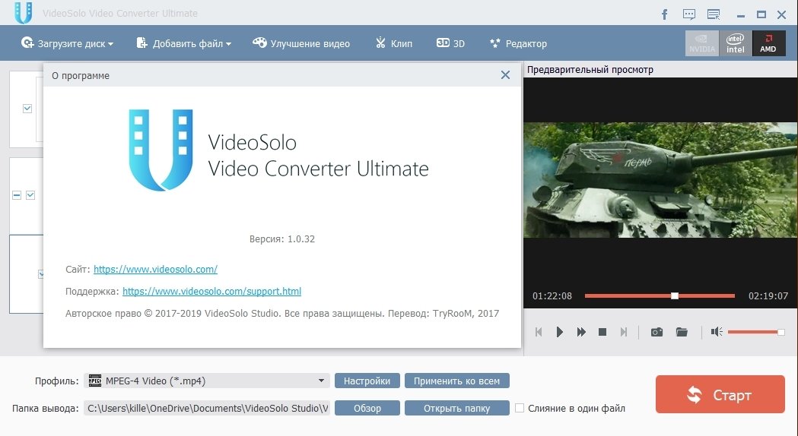The height and width of the screenshot is (436, 798).
Task: Click the fast forward playback icon
Action: pyautogui.click(x=581, y=332)
